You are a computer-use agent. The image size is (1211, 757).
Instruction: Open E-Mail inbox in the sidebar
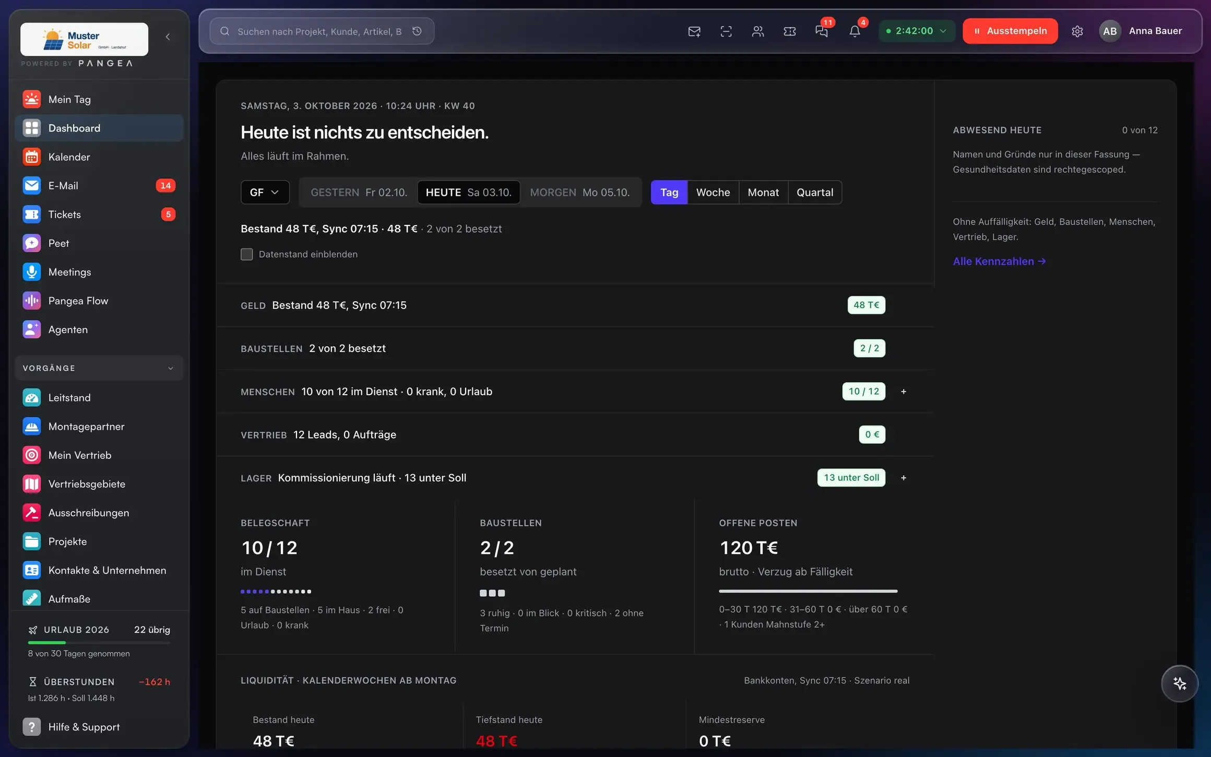(99, 185)
